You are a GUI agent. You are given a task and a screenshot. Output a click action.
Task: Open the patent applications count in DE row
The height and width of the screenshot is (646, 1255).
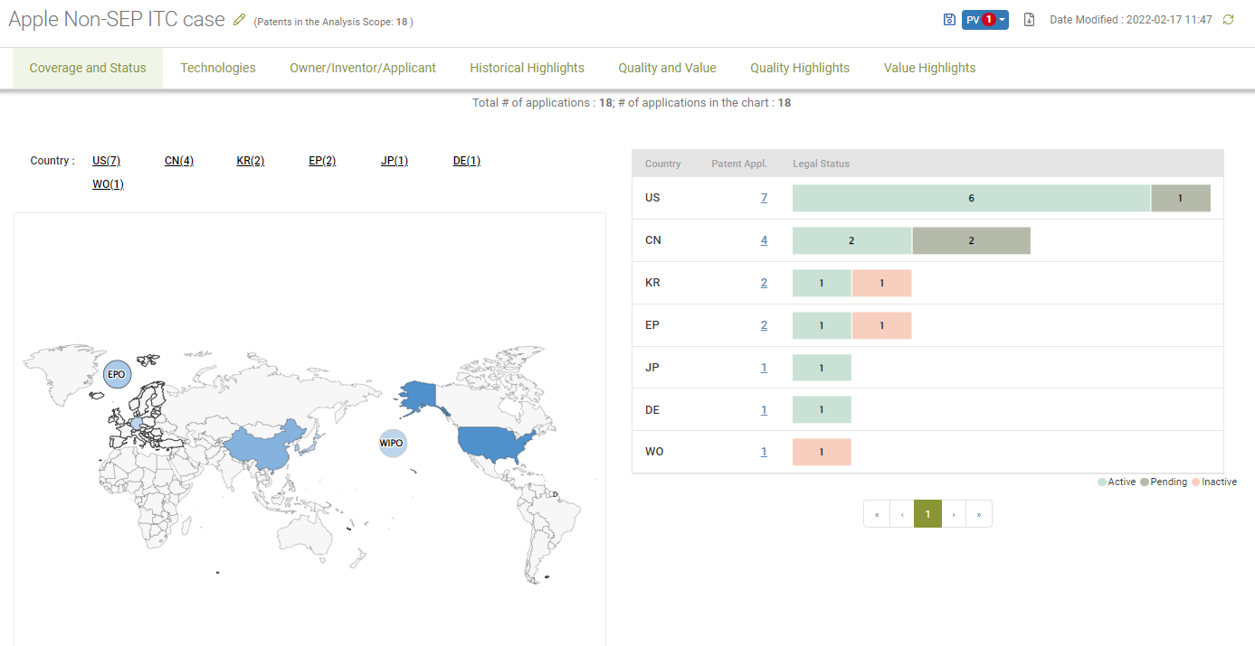(764, 410)
